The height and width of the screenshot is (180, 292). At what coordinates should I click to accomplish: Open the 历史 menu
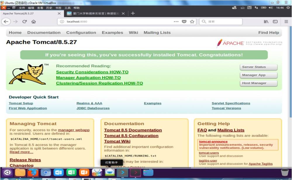pos(49,8)
